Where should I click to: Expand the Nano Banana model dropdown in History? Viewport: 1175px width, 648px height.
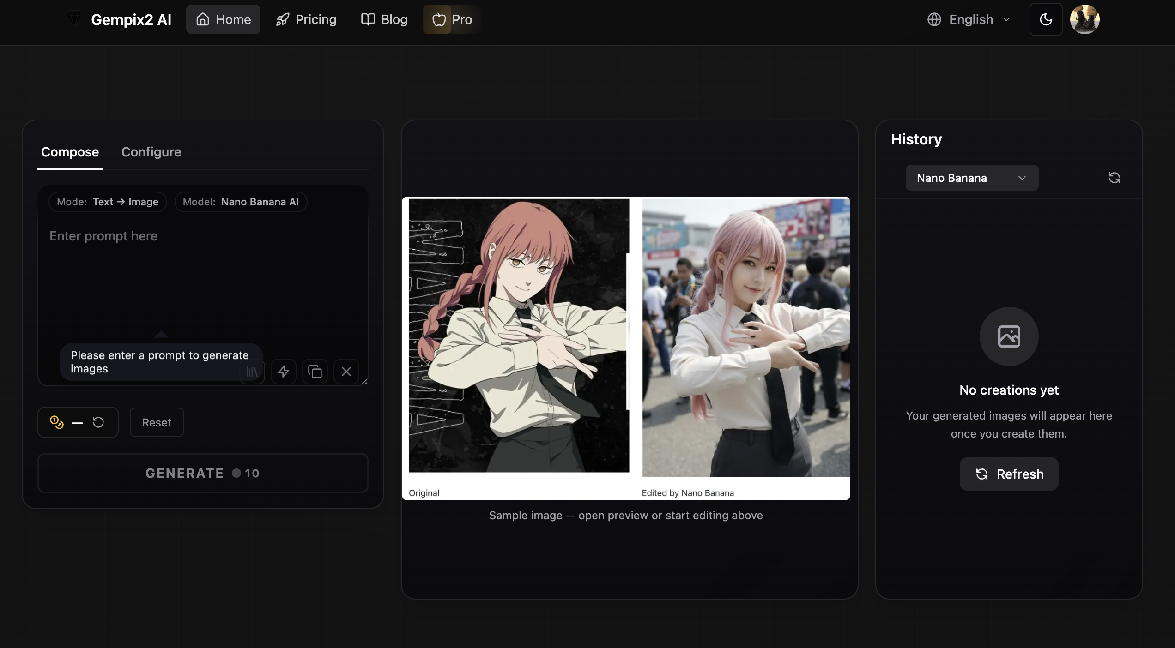tap(972, 178)
